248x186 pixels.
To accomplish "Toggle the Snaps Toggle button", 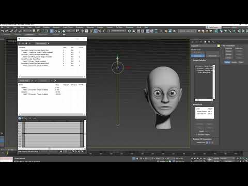I will click(x=91, y=31).
